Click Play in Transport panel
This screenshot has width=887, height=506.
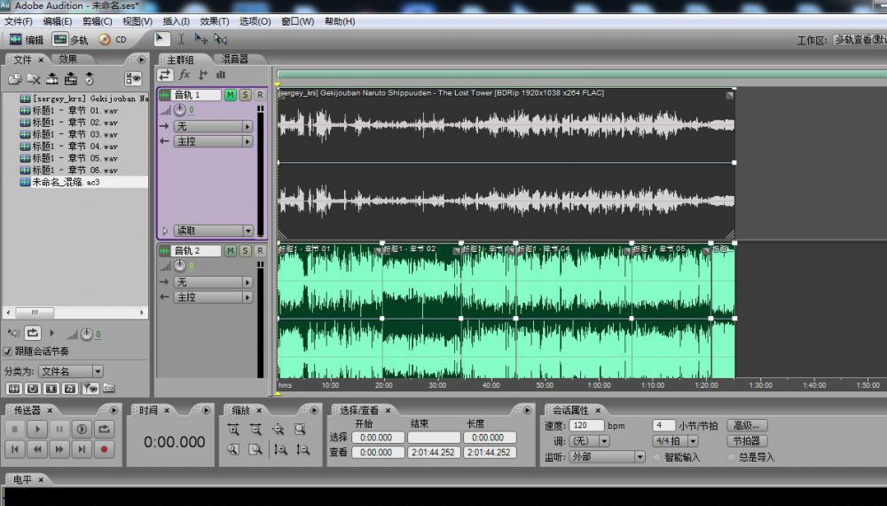[x=37, y=429]
